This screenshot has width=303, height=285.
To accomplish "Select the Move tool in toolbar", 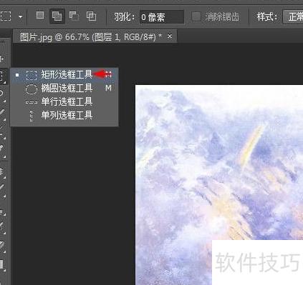I will (x=2, y=59).
